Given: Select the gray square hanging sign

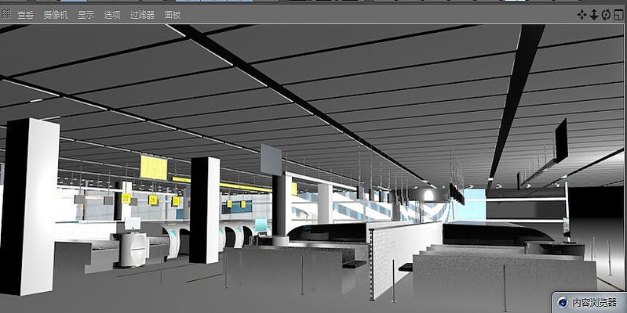Looking at the screenshot, I should (x=271, y=160).
